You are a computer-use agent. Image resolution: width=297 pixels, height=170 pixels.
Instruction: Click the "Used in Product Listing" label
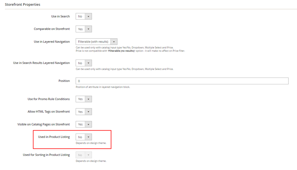(x=54, y=137)
